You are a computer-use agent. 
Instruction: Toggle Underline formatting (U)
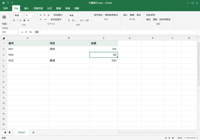tap(20, 20)
